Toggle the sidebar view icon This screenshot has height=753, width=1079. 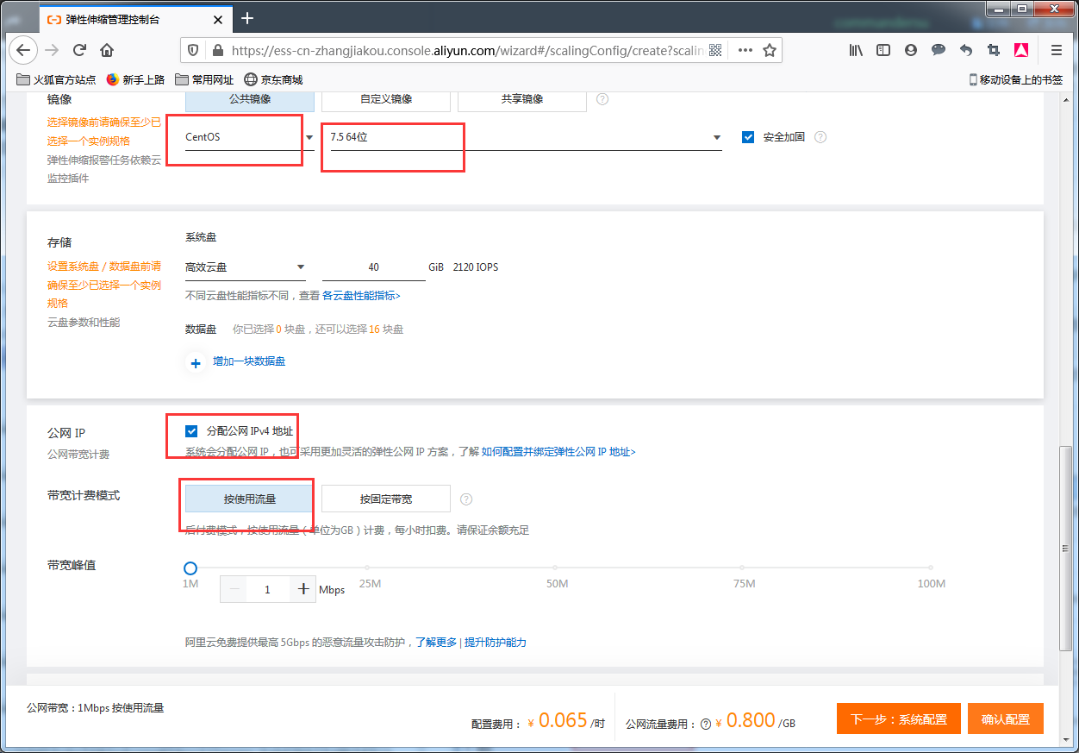[x=883, y=50]
